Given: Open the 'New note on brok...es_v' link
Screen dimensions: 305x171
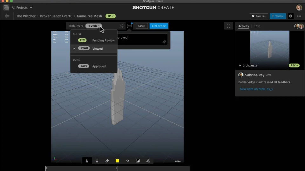Looking at the screenshot, I should (x=256, y=89).
